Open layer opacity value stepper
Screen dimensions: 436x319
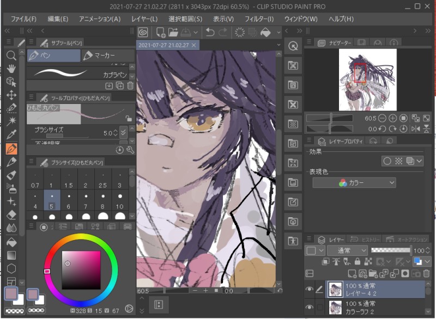pos(428,250)
